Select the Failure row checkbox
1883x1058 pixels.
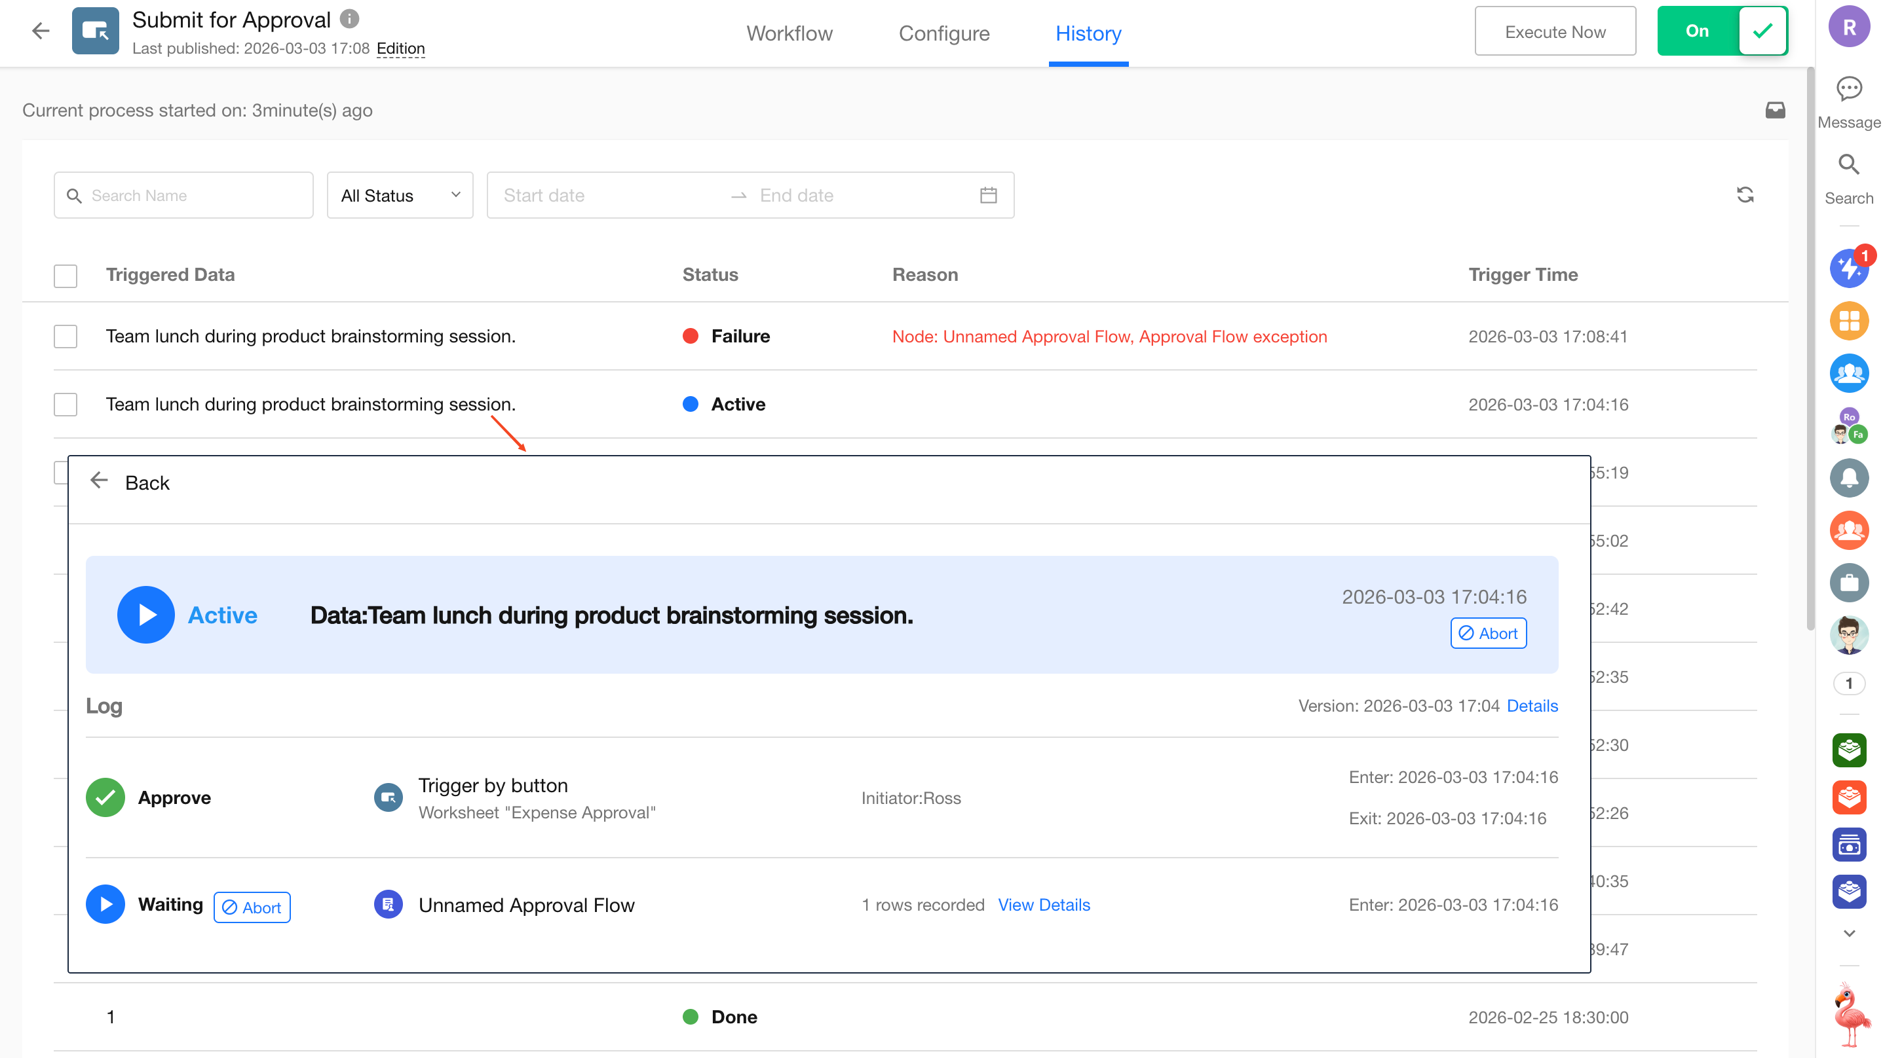(66, 336)
